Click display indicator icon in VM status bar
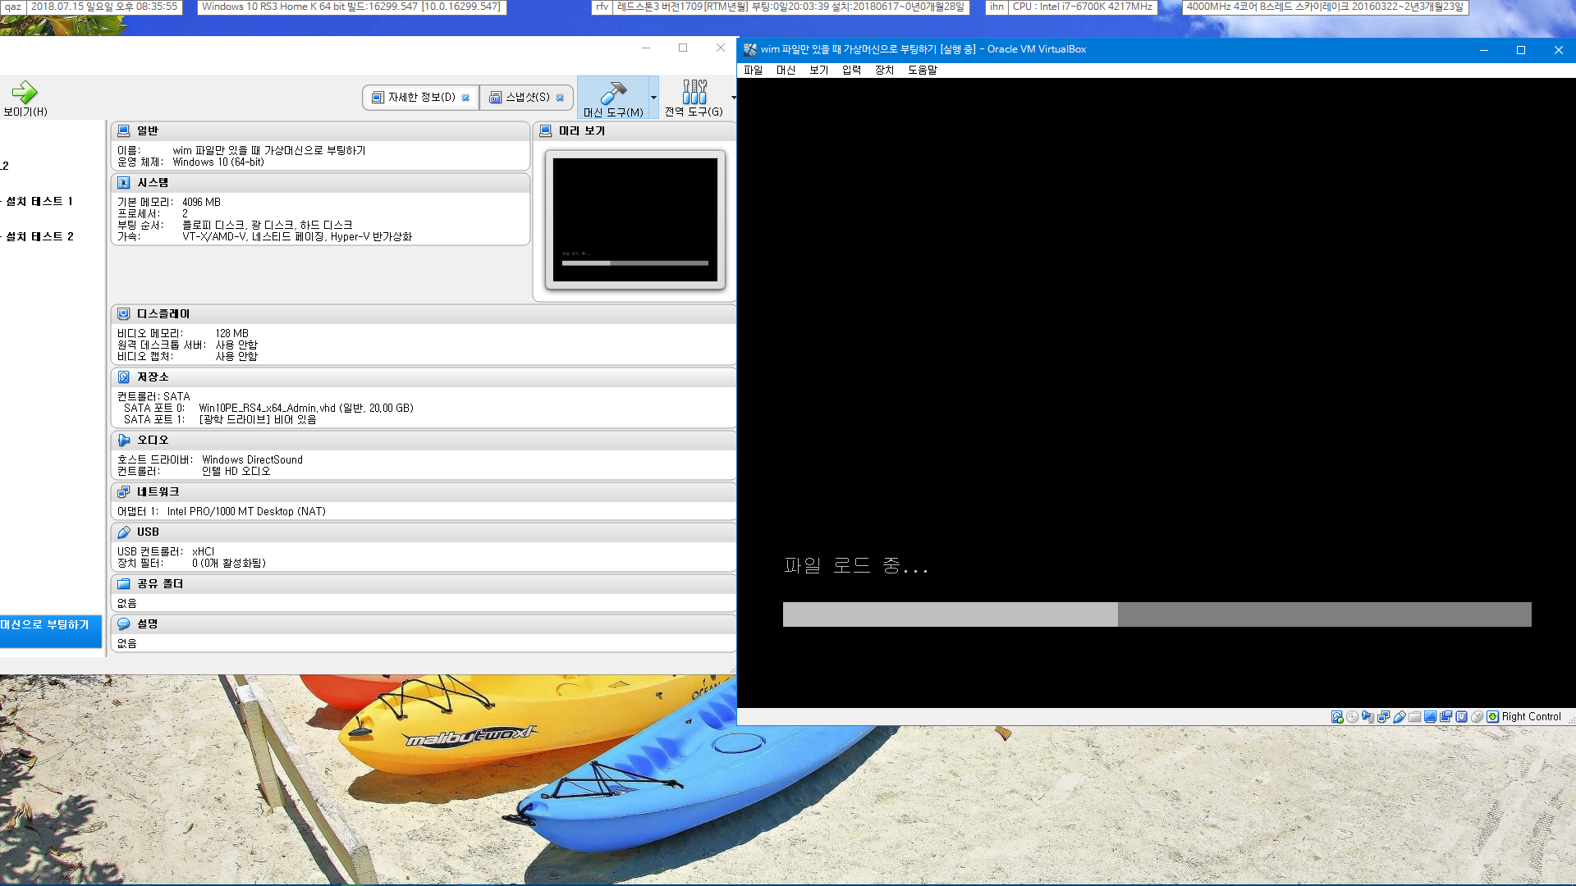 click(x=1430, y=716)
